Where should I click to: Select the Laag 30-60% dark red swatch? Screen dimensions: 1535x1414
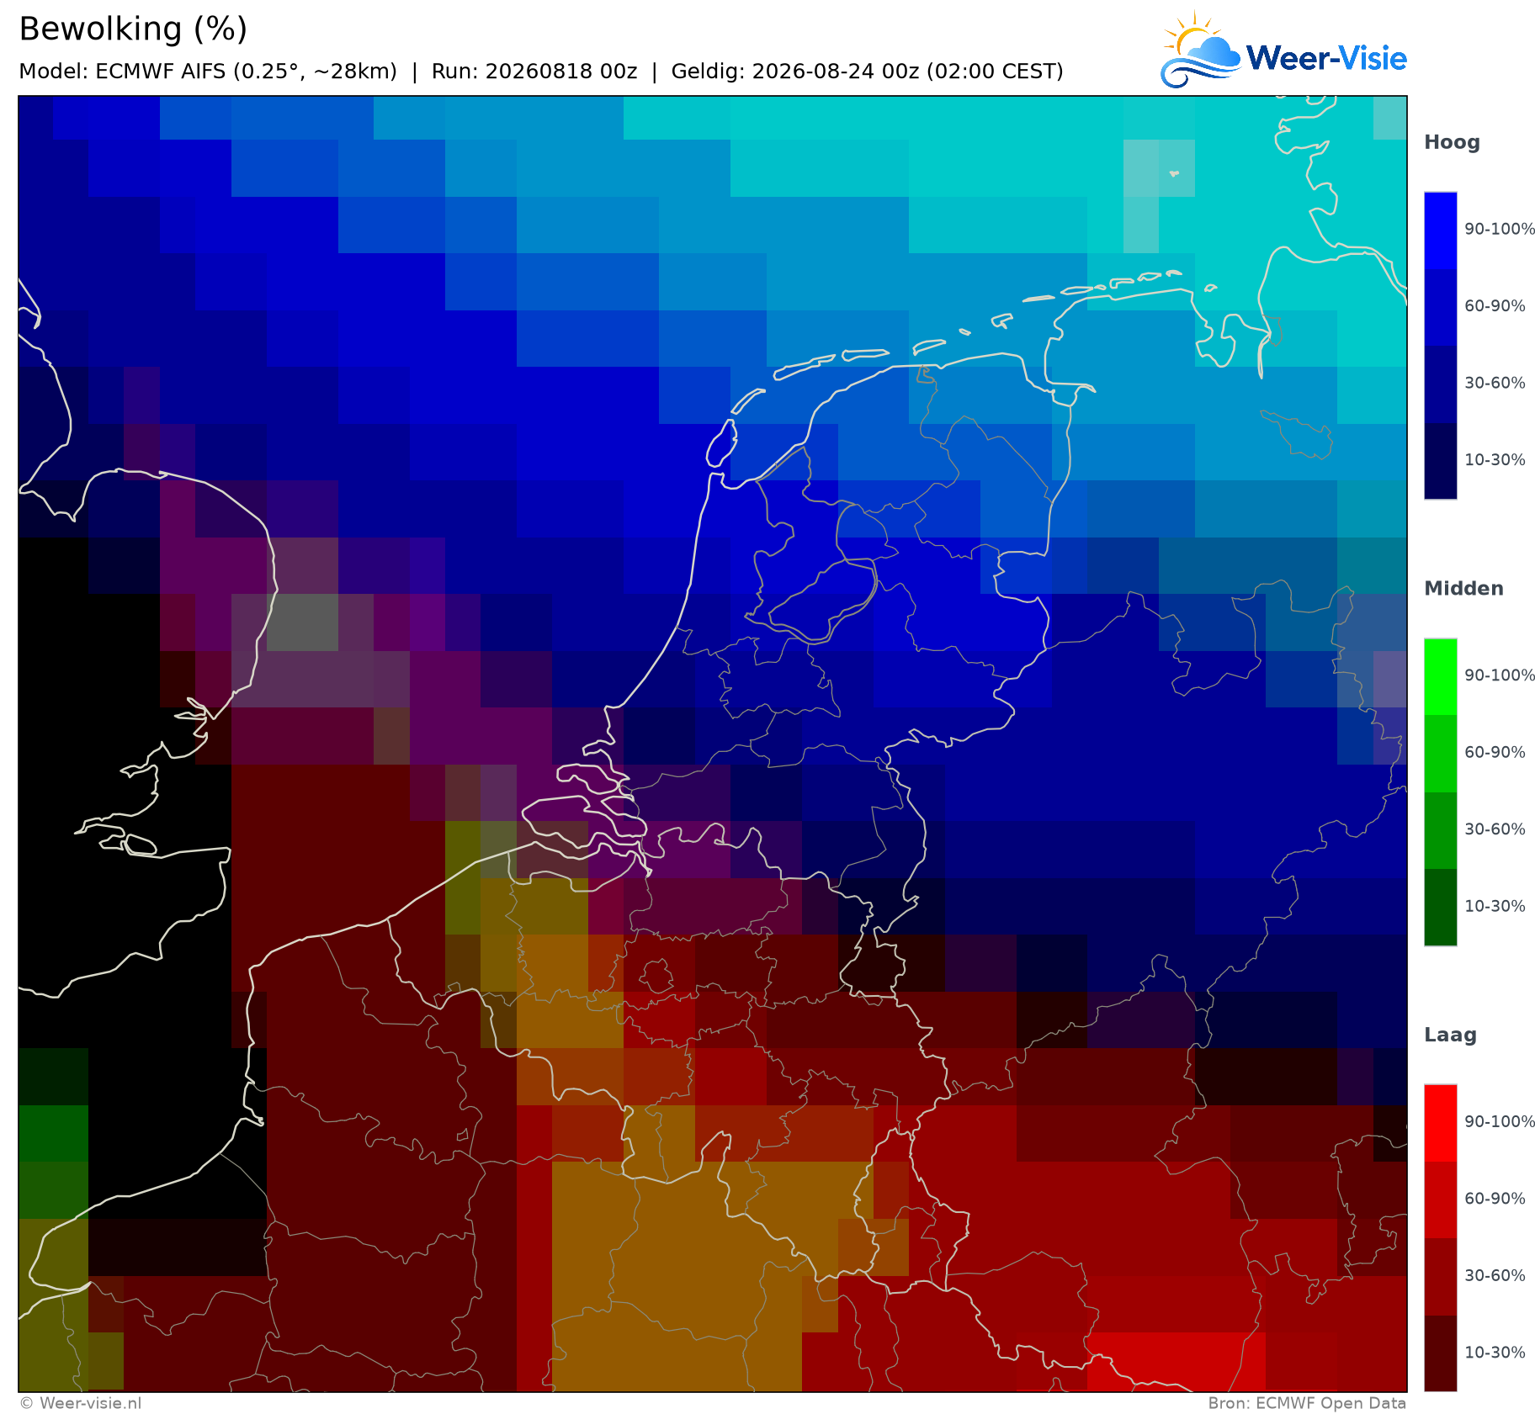tap(1440, 1277)
